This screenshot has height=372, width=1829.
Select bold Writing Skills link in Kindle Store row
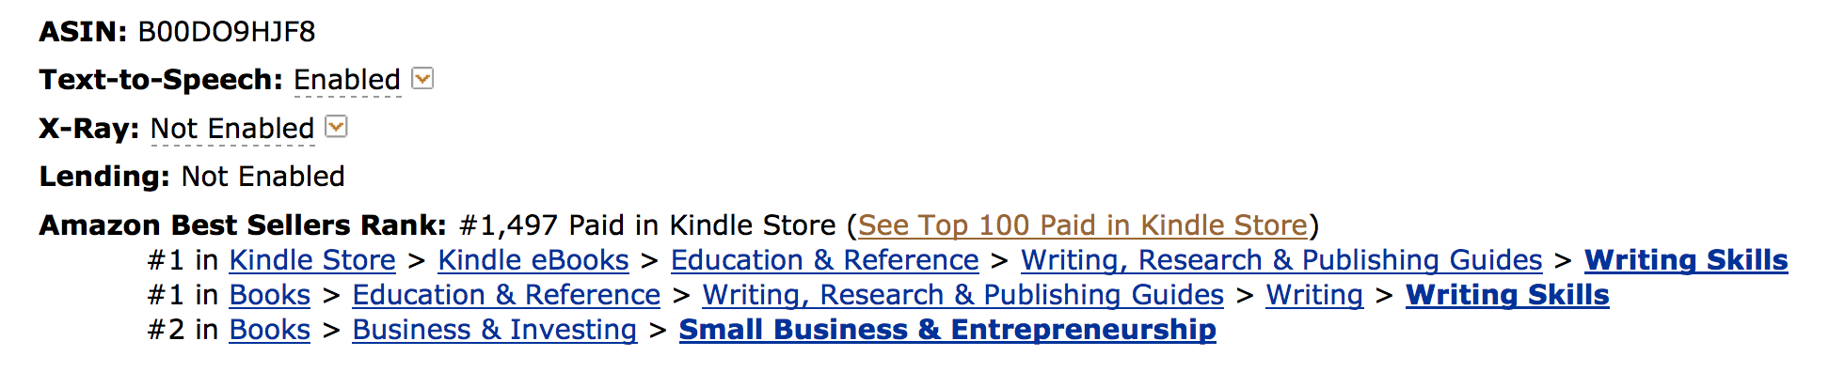[1686, 260]
